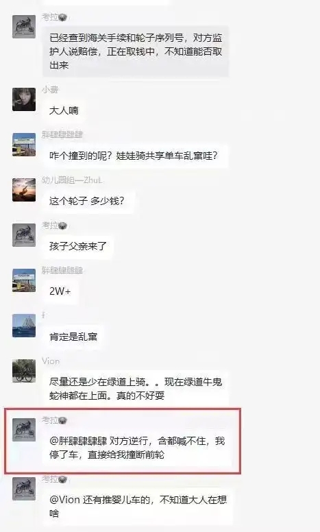
Task: Tap the sender name 小费
Action: [50, 90]
